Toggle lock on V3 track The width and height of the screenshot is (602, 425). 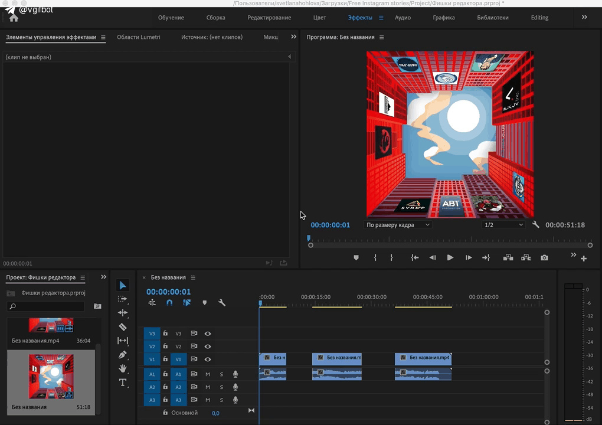click(x=165, y=334)
